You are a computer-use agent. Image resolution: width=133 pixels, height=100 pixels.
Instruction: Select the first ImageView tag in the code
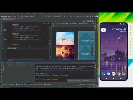pyautogui.click(x=15, y=25)
